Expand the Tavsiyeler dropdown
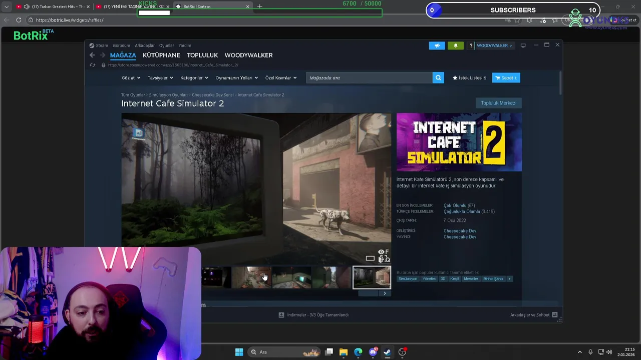Screen dimensions: 641x360 (160, 78)
